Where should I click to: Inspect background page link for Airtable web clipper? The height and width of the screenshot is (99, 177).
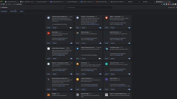tap(90, 40)
